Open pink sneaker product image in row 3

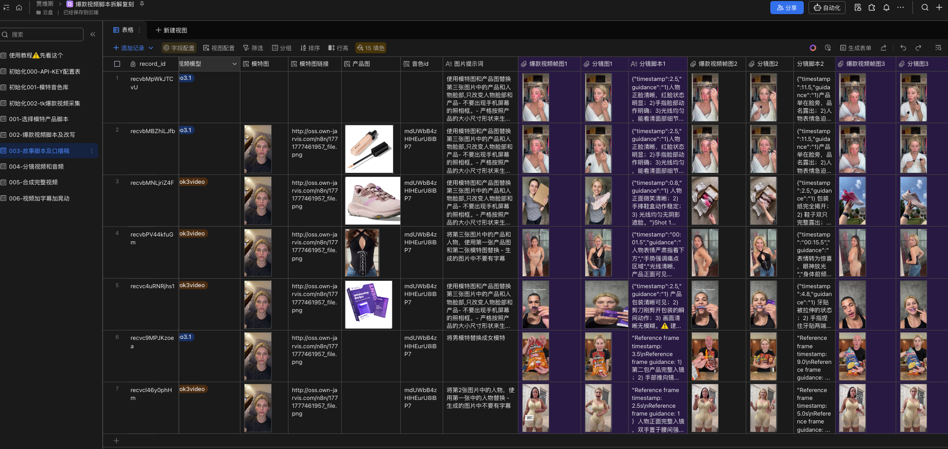click(x=373, y=201)
